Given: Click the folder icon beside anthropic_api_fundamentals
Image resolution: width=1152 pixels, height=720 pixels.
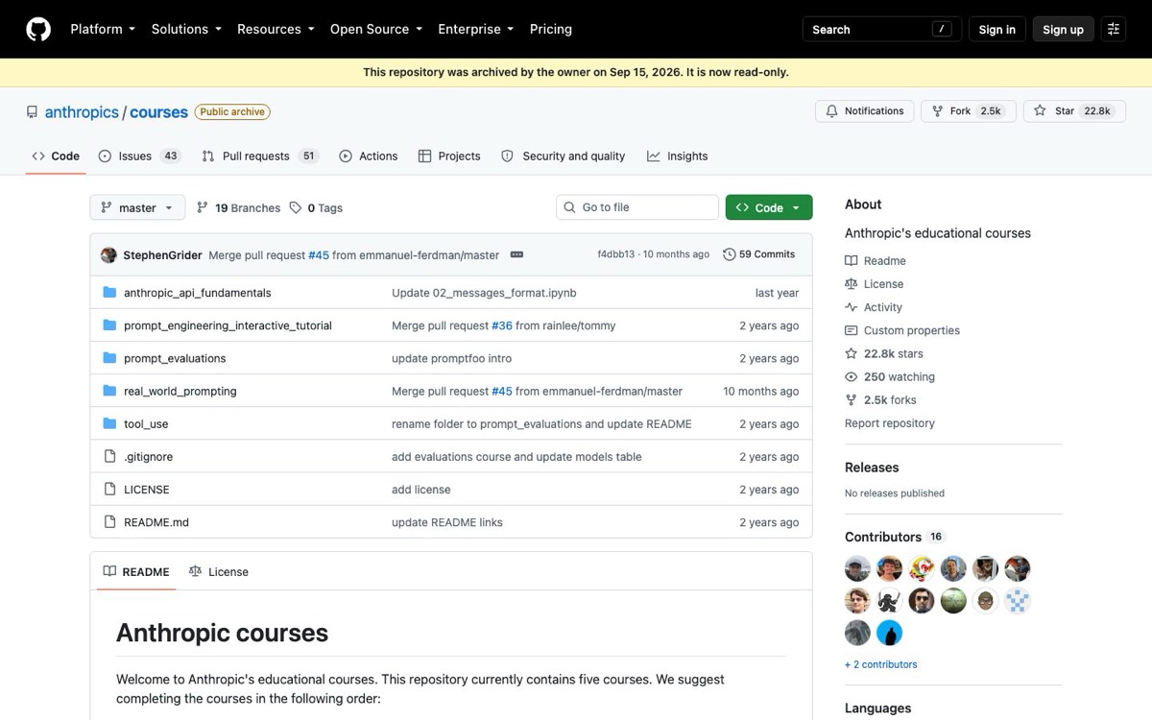Looking at the screenshot, I should [109, 293].
